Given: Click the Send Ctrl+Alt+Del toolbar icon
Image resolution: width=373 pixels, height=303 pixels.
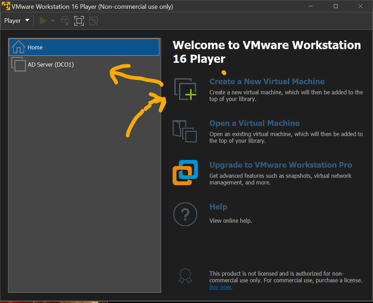Looking at the screenshot, I should [x=65, y=21].
